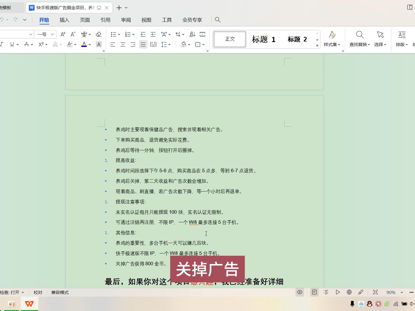
Task: Apply the highlighter pen icon
Action: coord(69,44)
